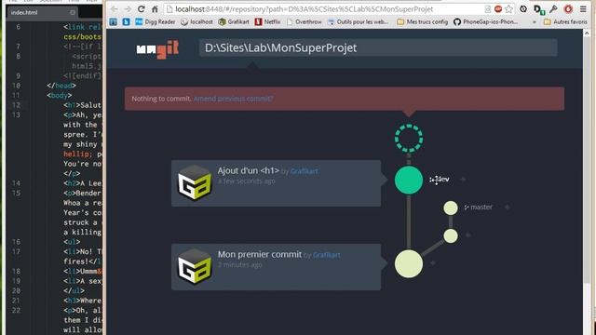Image resolution: width=596 pixels, height=335 pixels.
Task: Click Grafikart author link on 'Ajout d'un <h1>'
Action: pos(305,171)
